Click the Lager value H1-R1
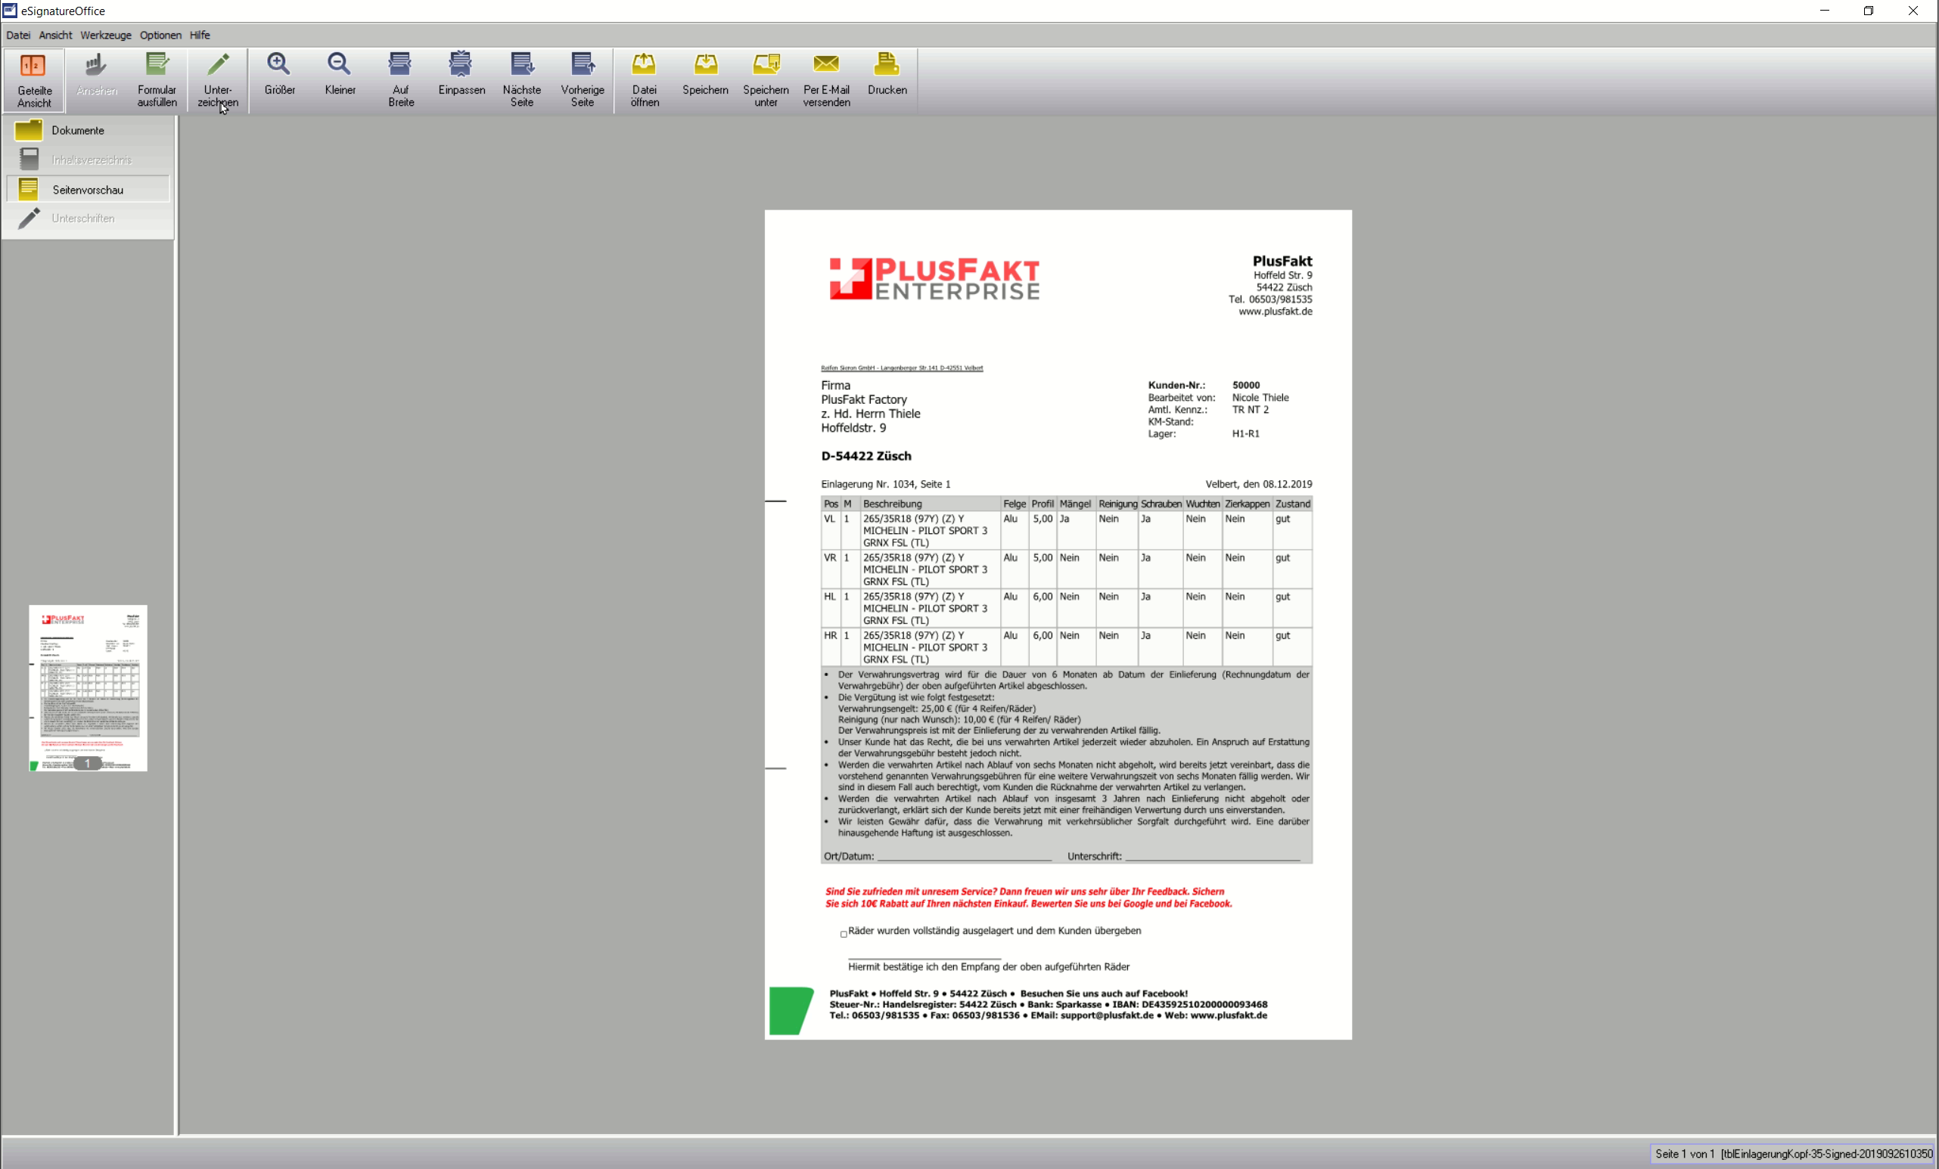 pos(1246,433)
